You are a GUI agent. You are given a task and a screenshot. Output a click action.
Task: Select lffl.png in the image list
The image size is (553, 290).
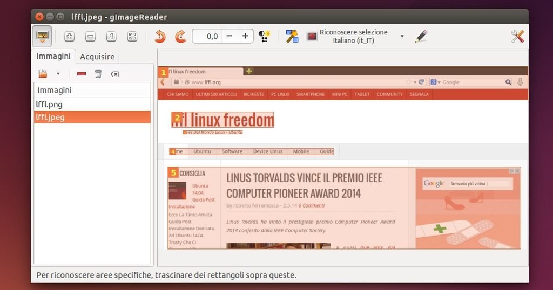pos(92,105)
